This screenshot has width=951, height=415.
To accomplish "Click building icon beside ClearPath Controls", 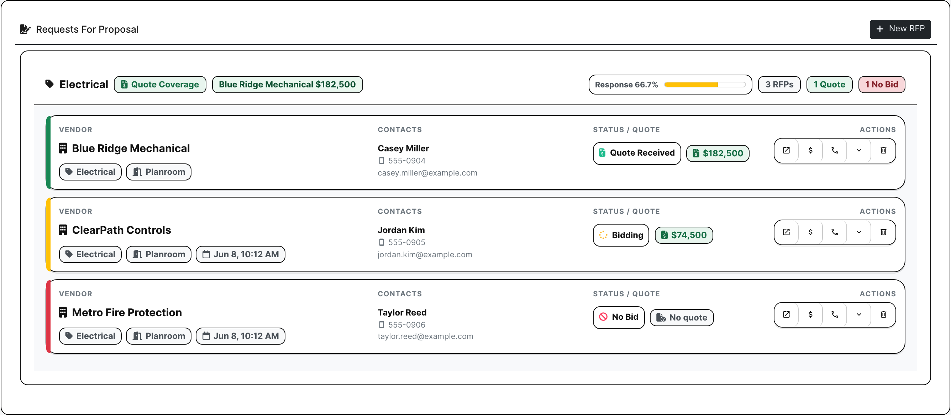I will [x=63, y=230].
